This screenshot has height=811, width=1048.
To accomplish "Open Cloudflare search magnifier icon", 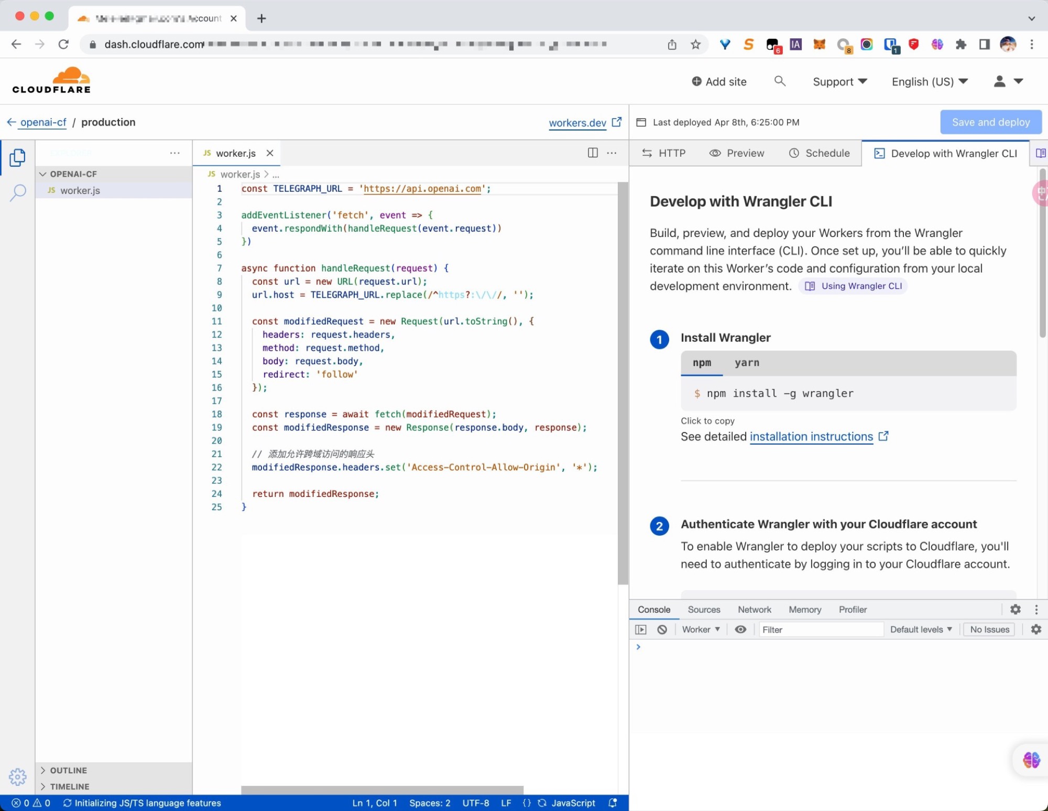I will point(780,81).
